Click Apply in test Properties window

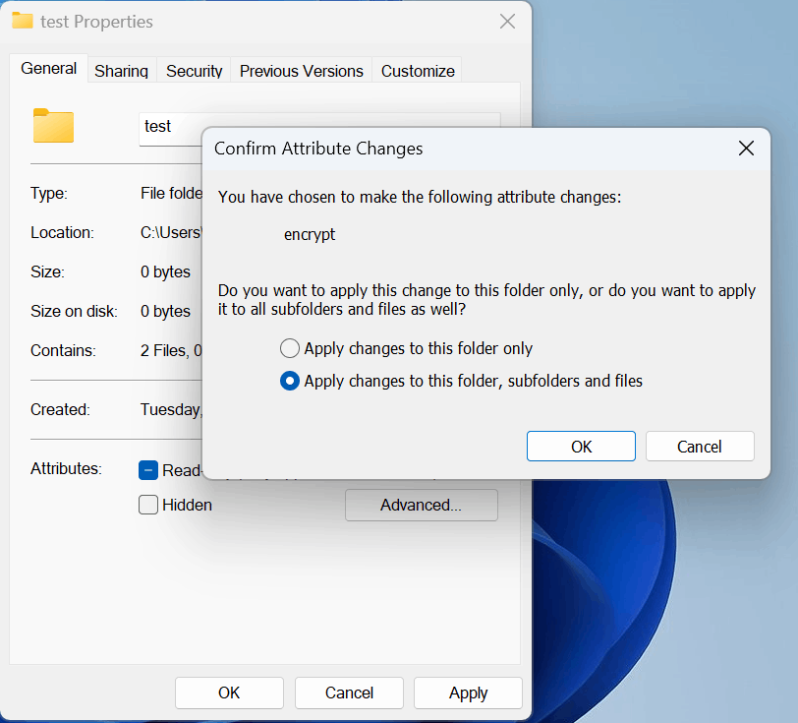coord(468,693)
